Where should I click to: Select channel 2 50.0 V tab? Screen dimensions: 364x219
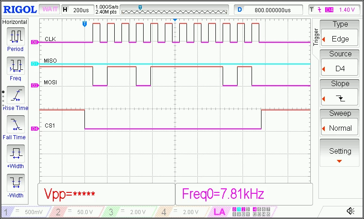coord(78,212)
